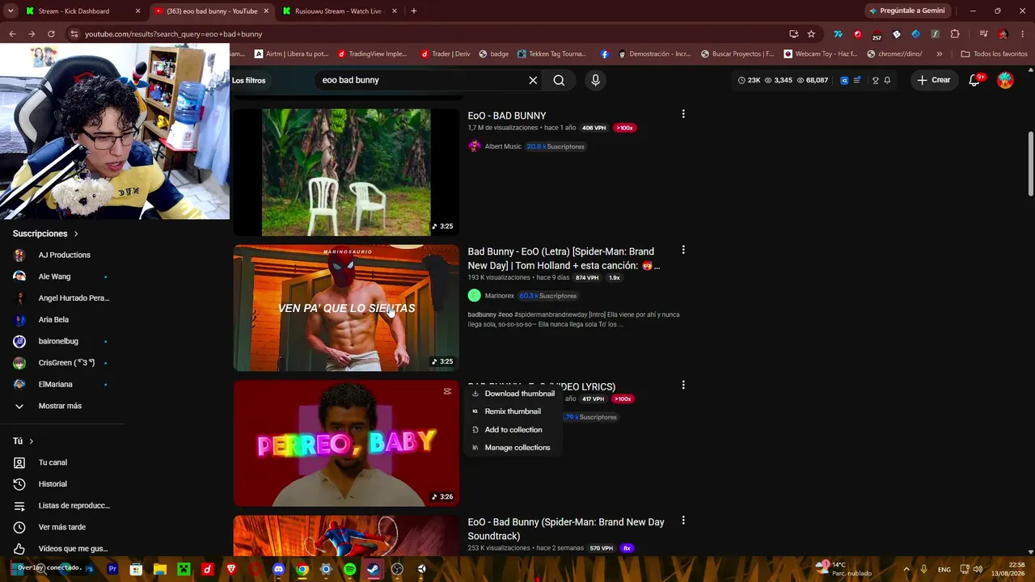
Task: Expand the Suscripciones section
Action: pyautogui.click(x=46, y=234)
